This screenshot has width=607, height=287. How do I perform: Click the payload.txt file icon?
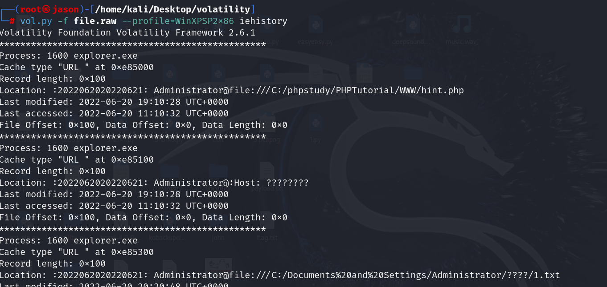pyautogui.click(x=267, y=173)
